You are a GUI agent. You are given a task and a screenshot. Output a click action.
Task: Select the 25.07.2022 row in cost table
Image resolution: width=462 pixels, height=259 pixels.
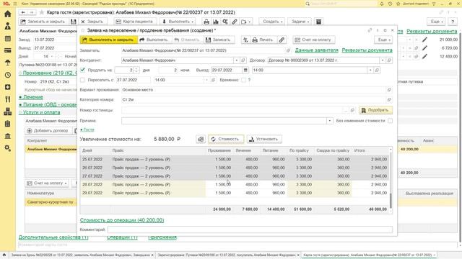pyautogui.click(x=235, y=159)
